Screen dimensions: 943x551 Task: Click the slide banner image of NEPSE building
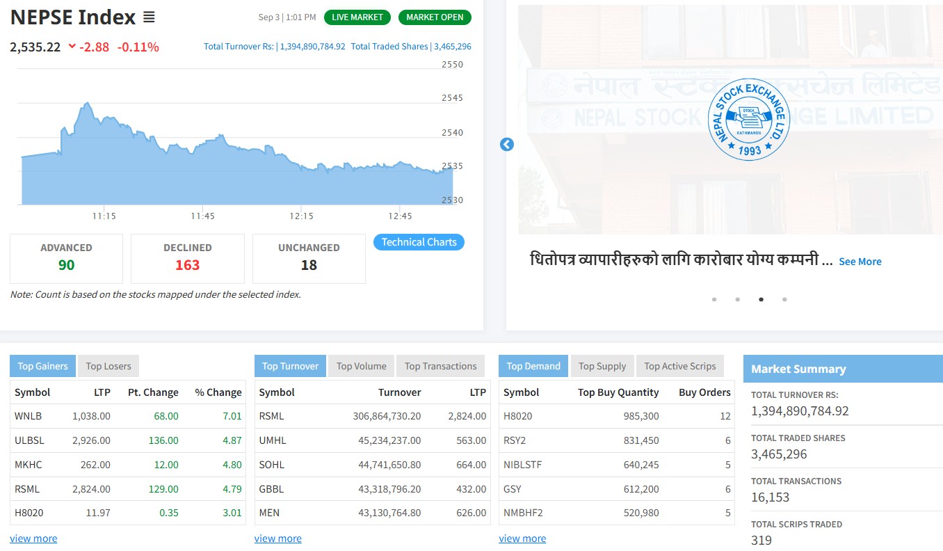coord(730,120)
